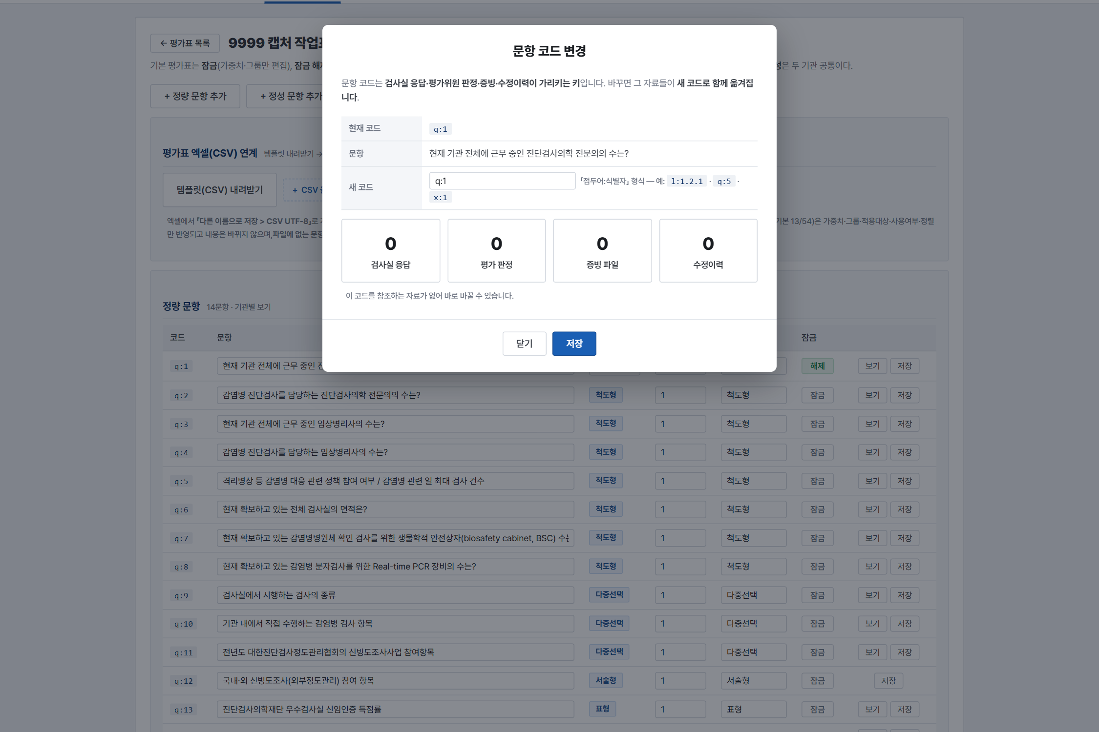Edit question text of row q:6

point(395,509)
